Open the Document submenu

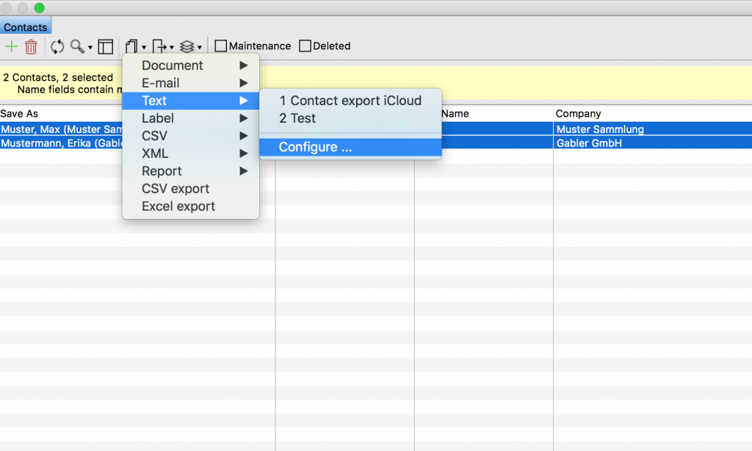click(191, 65)
